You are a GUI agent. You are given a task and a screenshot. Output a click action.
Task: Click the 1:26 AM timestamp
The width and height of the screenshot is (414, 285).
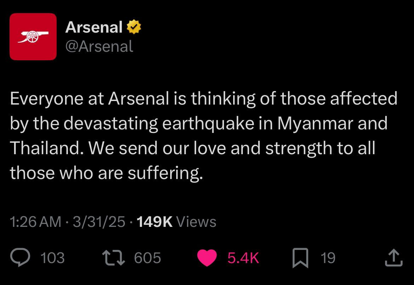pos(35,222)
